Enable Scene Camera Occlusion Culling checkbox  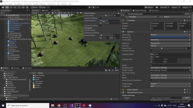click(100, 25)
